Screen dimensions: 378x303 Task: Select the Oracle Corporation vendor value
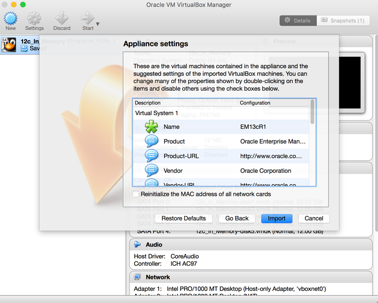tap(266, 171)
